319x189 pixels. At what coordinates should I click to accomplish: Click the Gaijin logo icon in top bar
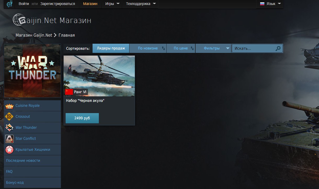[x=9, y=4]
